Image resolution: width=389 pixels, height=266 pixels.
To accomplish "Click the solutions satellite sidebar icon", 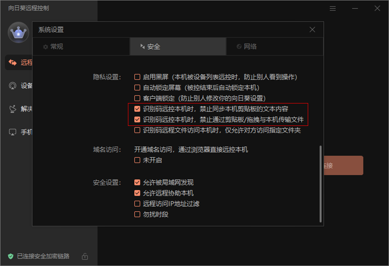I will tap(13, 109).
